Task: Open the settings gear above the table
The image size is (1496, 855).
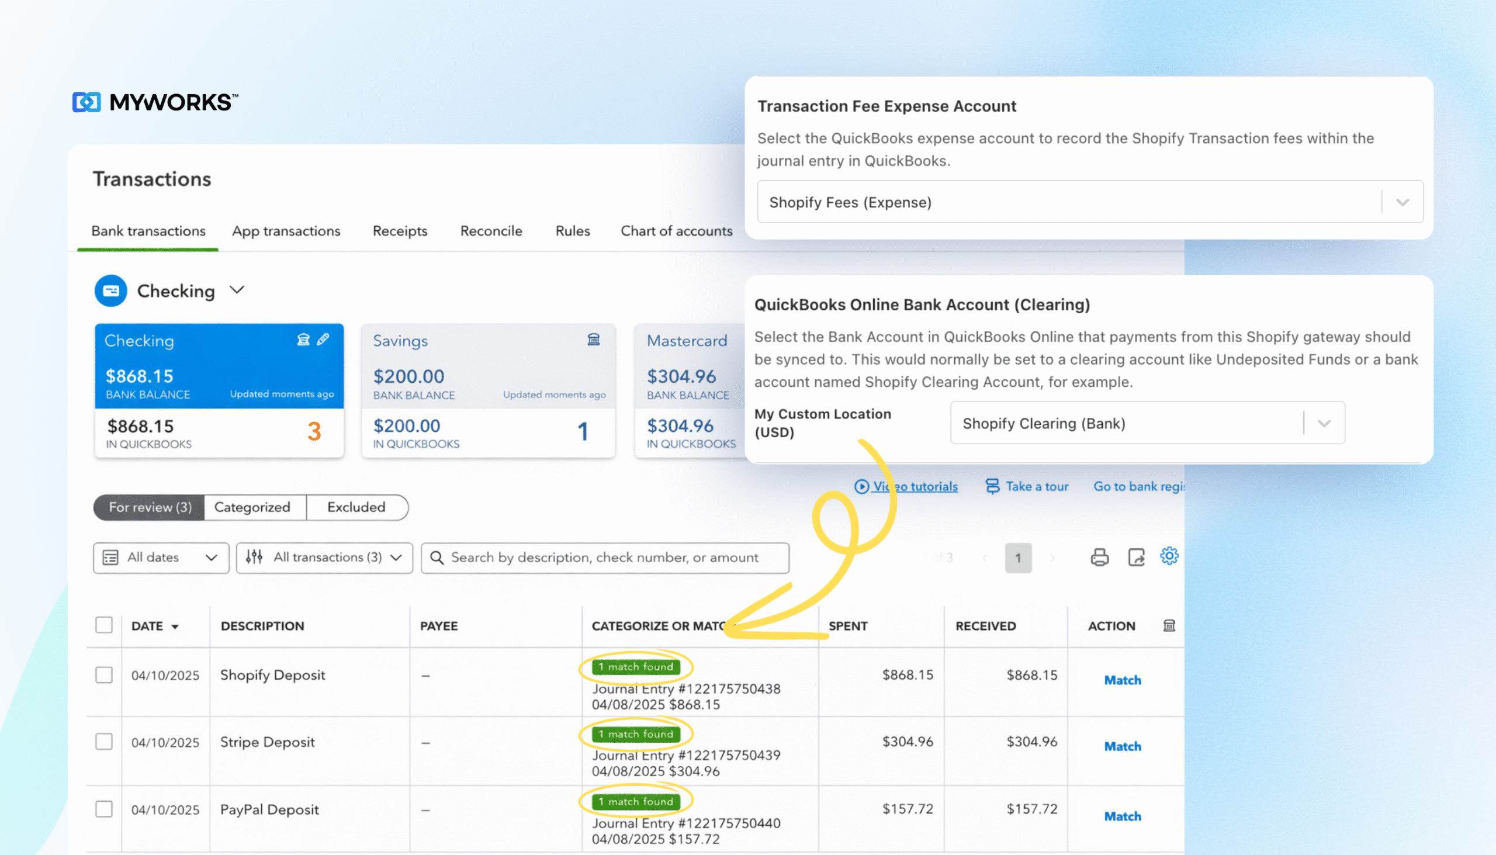Action: click(1169, 556)
